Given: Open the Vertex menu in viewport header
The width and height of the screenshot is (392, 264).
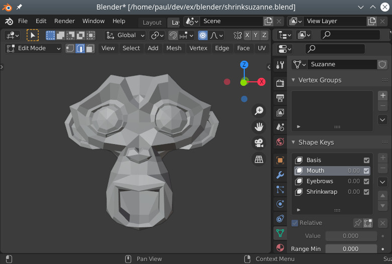Looking at the screenshot, I should [198, 48].
